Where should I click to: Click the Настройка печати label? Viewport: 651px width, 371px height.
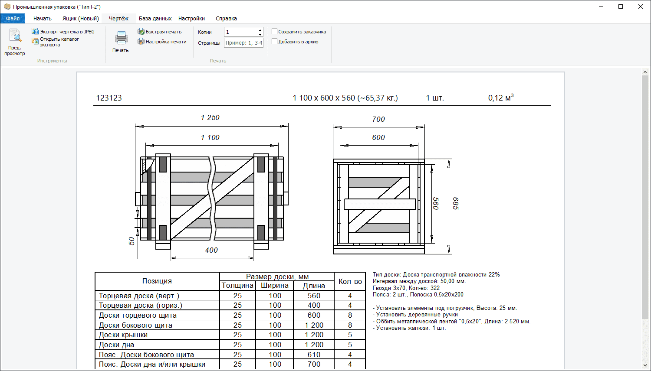click(166, 42)
